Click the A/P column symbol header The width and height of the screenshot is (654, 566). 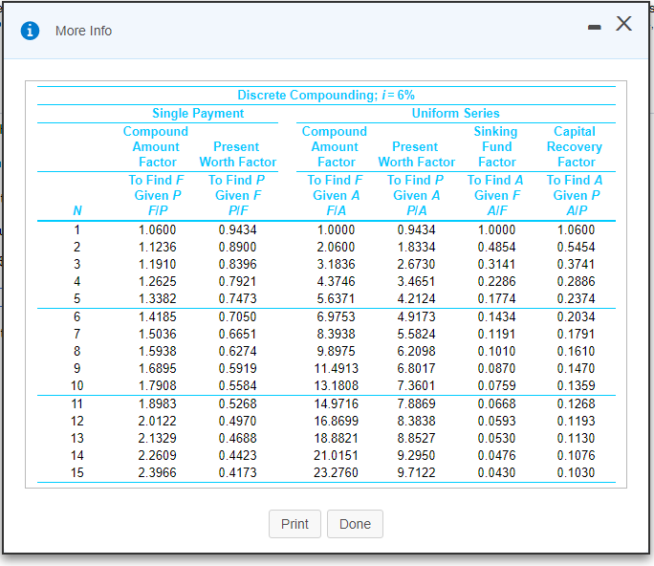pyautogui.click(x=577, y=210)
